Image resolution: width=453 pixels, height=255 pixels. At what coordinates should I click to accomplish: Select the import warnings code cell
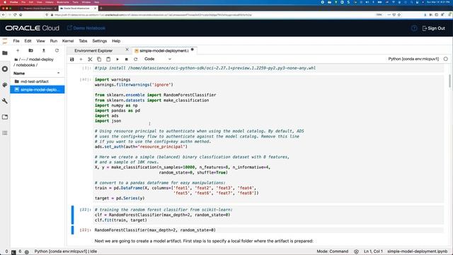[x=269, y=139]
